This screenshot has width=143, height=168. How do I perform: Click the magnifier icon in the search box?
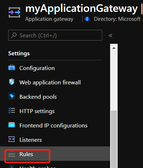point(14,35)
